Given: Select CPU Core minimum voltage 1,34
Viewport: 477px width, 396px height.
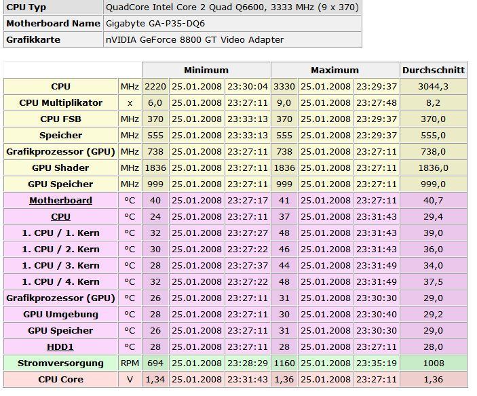Looking at the screenshot, I should pos(155,379).
